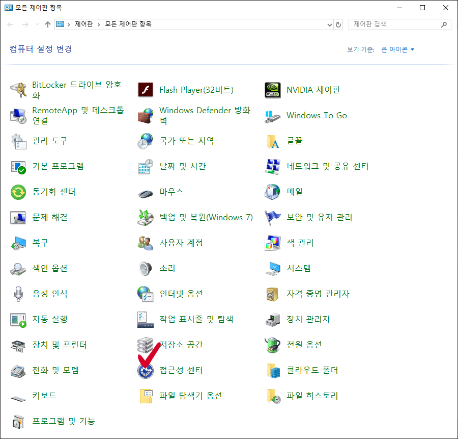
Task: Open the recent locations dropdown arrow
Action: (37, 24)
